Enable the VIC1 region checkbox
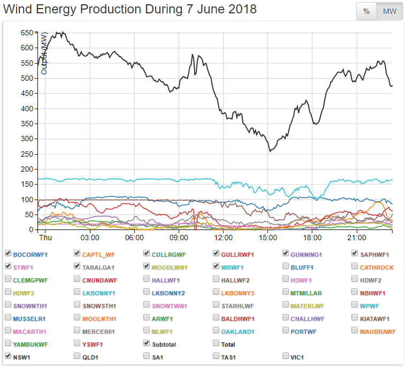The width and height of the screenshot is (407, 368). [x=286, y=356]
